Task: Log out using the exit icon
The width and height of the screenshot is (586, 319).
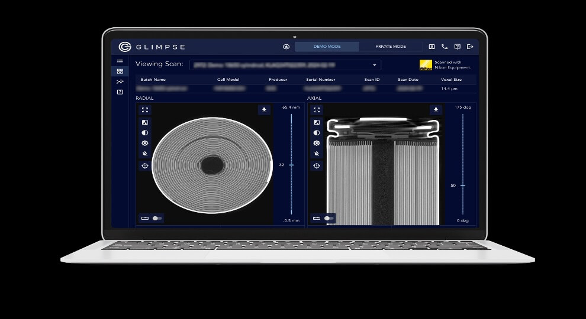Action: coord(470,47)
